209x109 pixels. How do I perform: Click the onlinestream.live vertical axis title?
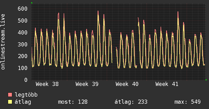click(x=3, y=42)
